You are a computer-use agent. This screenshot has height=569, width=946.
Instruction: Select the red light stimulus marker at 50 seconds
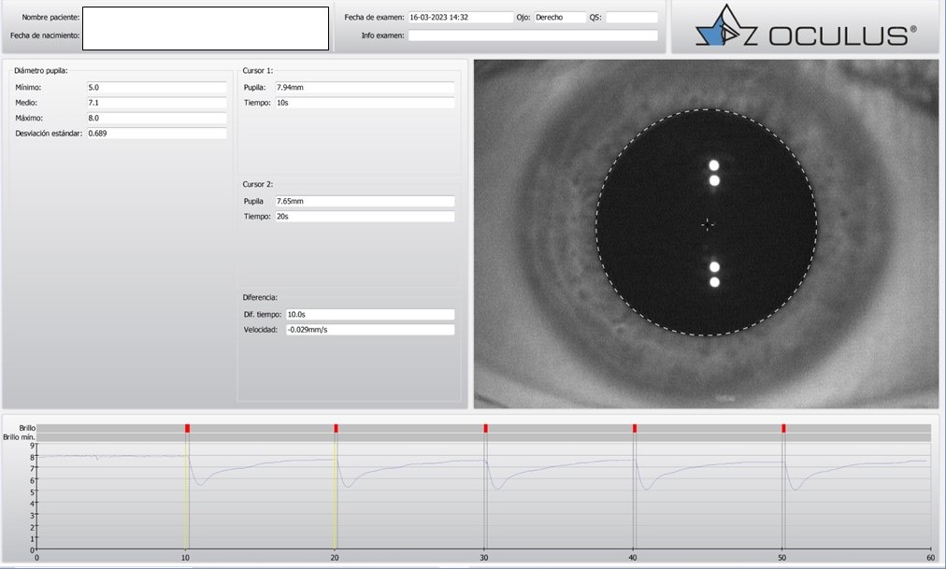point(783,428)
